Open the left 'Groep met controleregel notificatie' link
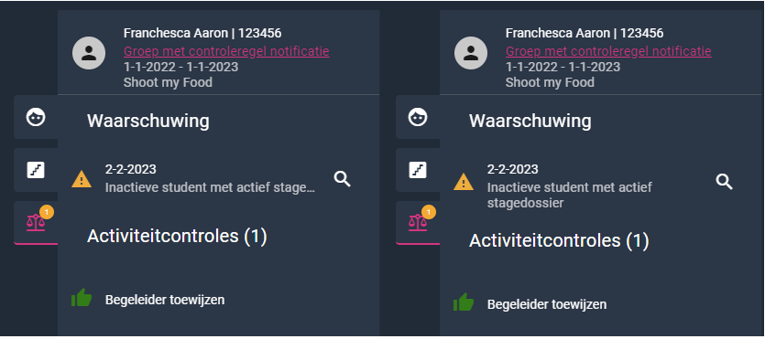Viewport: 765px width, 339px height. 226,51
